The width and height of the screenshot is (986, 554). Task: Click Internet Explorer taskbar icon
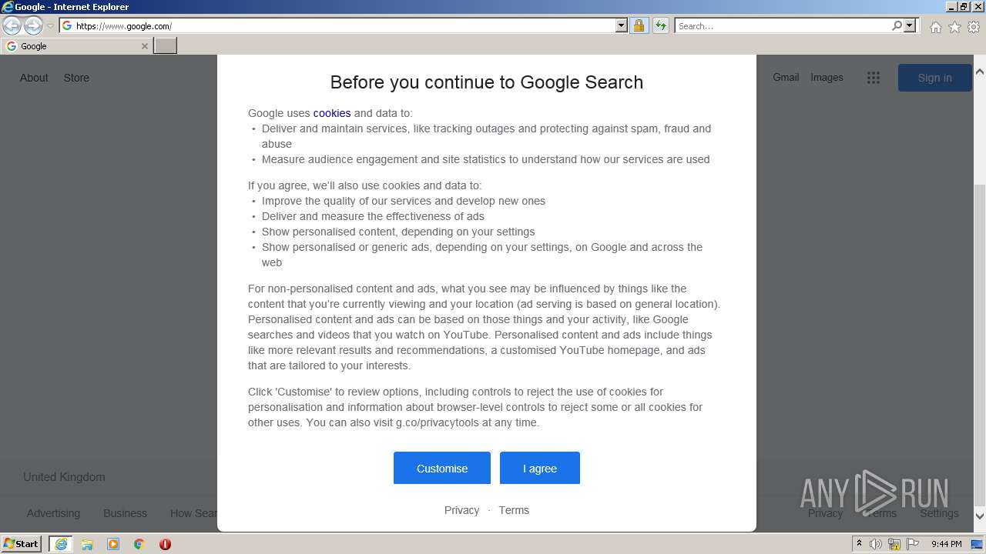click(61, 544)
